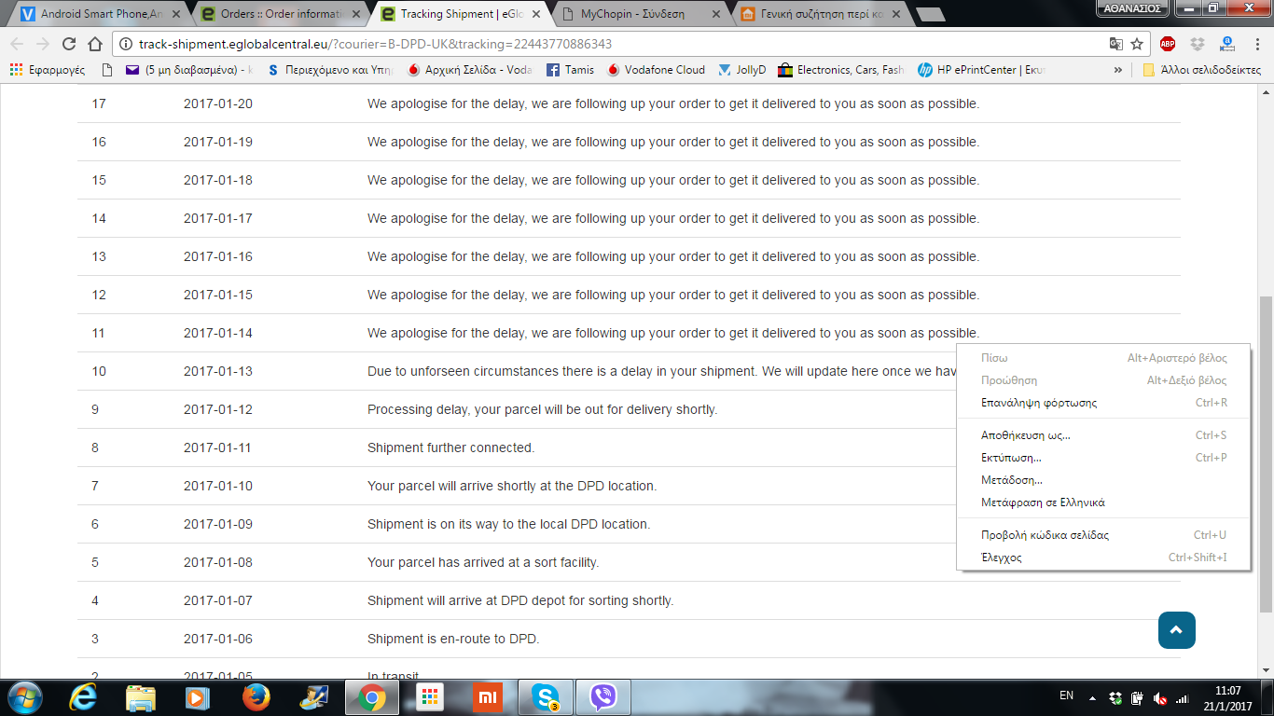The image size is (1274, 716).
Task: Click the date 2017-01-12 in row 9
Action: coord(218,409)
